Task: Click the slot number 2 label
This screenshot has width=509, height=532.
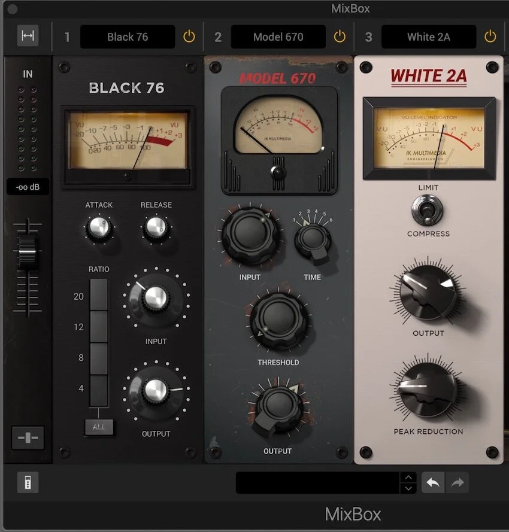Action: point(218,37)
